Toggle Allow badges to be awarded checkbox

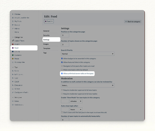pyautogui.click(x=62, y=58)
